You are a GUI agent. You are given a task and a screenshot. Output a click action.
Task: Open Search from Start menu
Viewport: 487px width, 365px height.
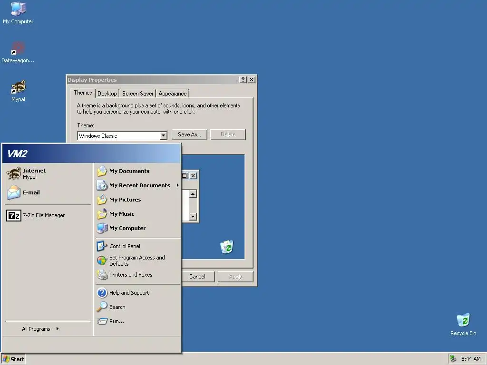[x=138, y=307]
